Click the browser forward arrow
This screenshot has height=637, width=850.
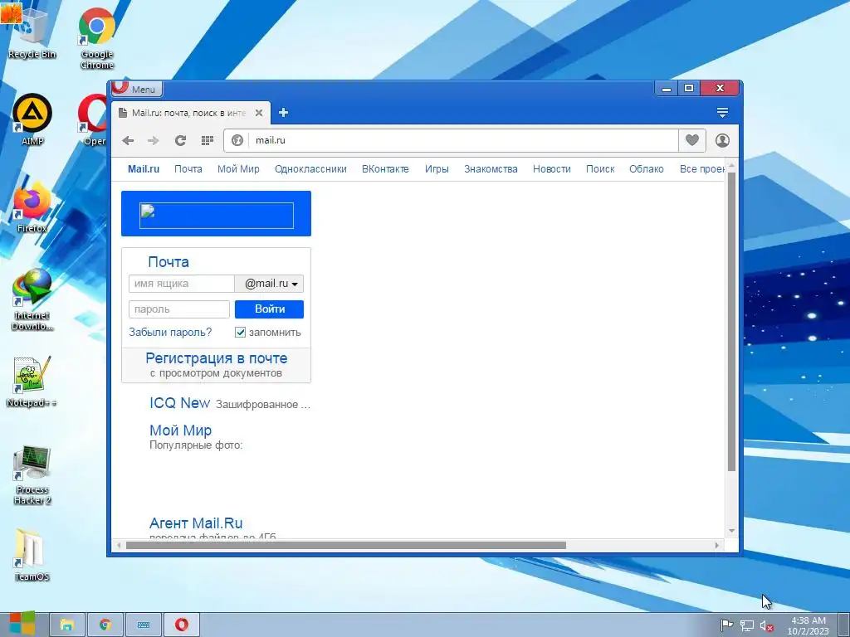(x=154, y=141)
